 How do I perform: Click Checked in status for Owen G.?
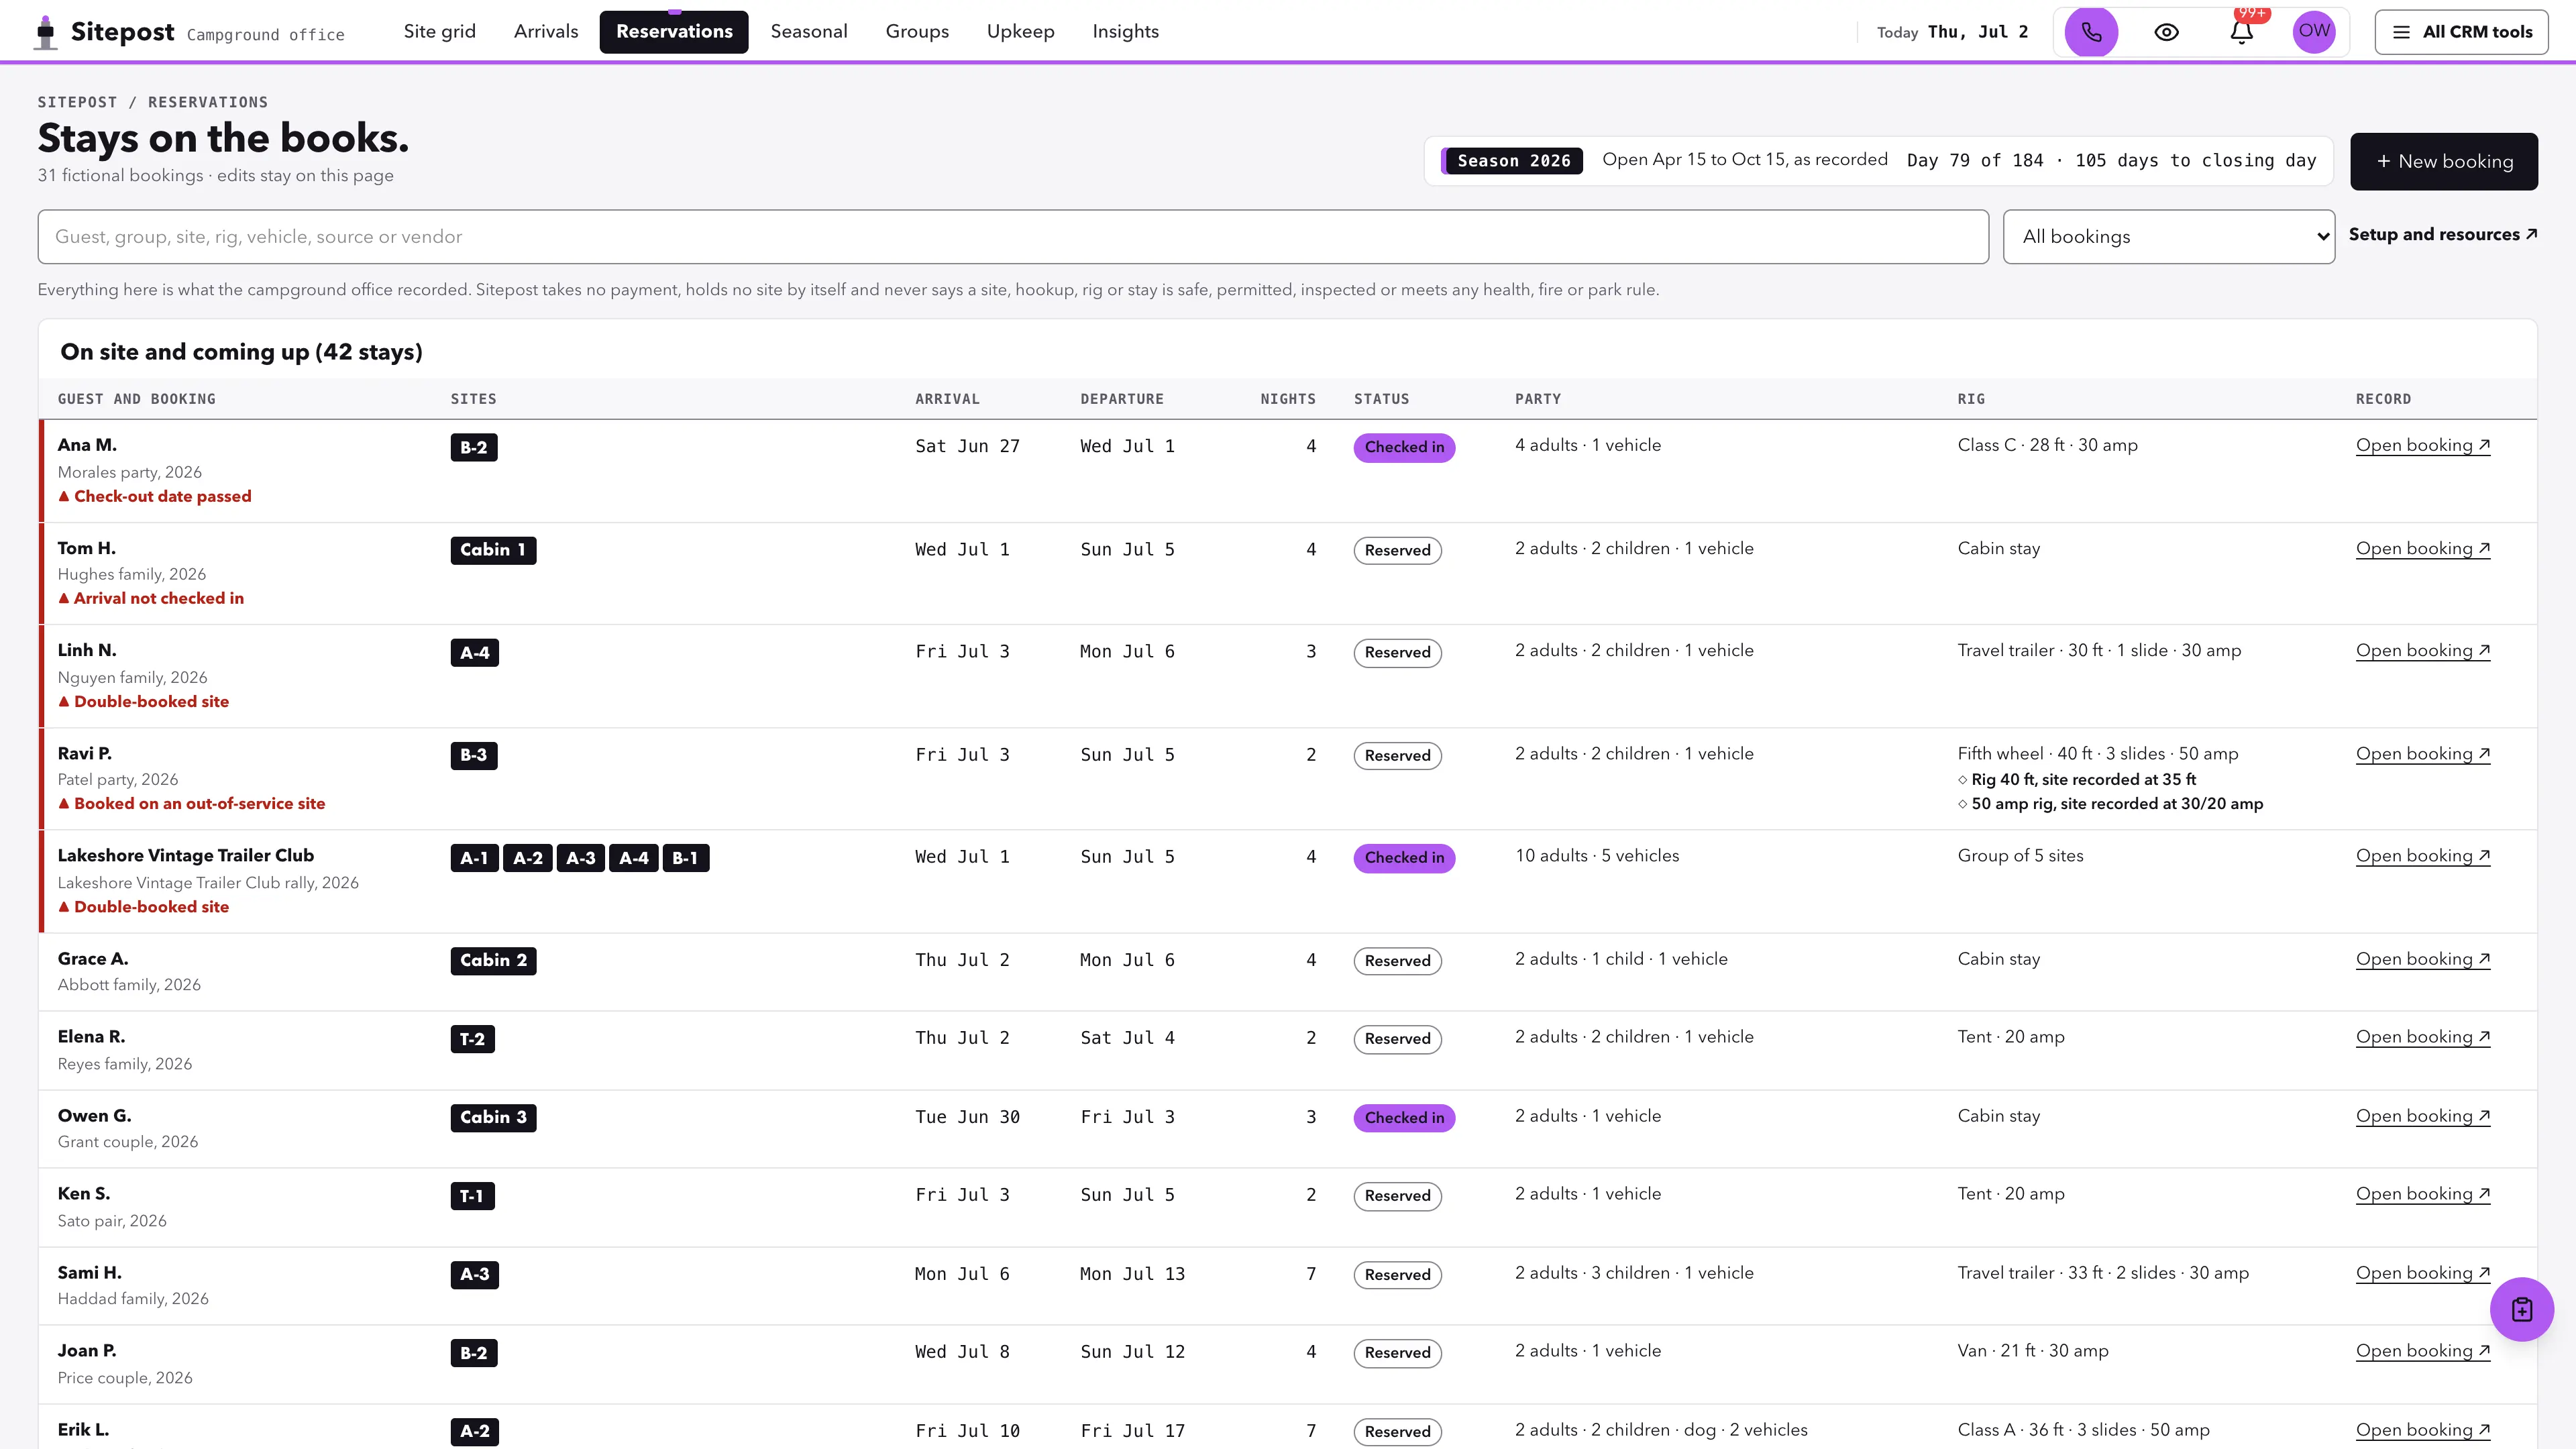tap(1404, 1118)
